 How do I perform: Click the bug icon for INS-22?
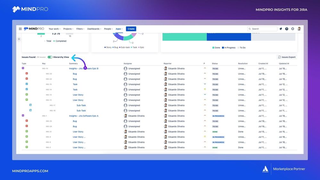tap(27, 79)
